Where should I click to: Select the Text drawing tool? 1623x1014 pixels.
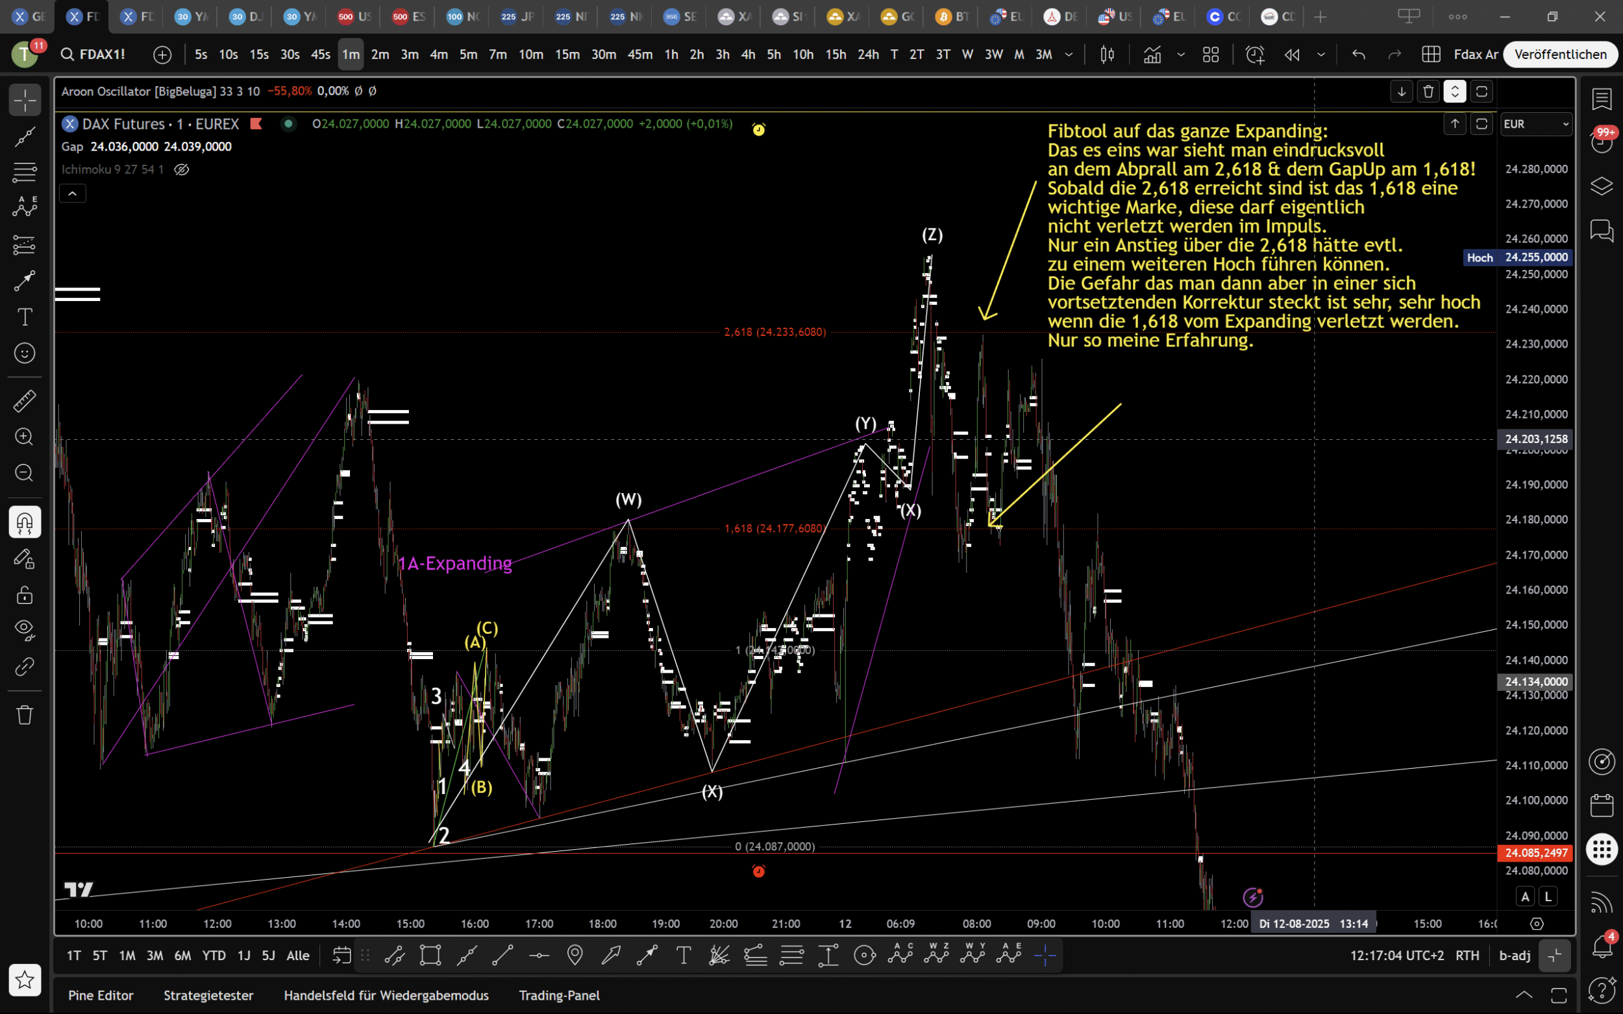coord(25,317)
